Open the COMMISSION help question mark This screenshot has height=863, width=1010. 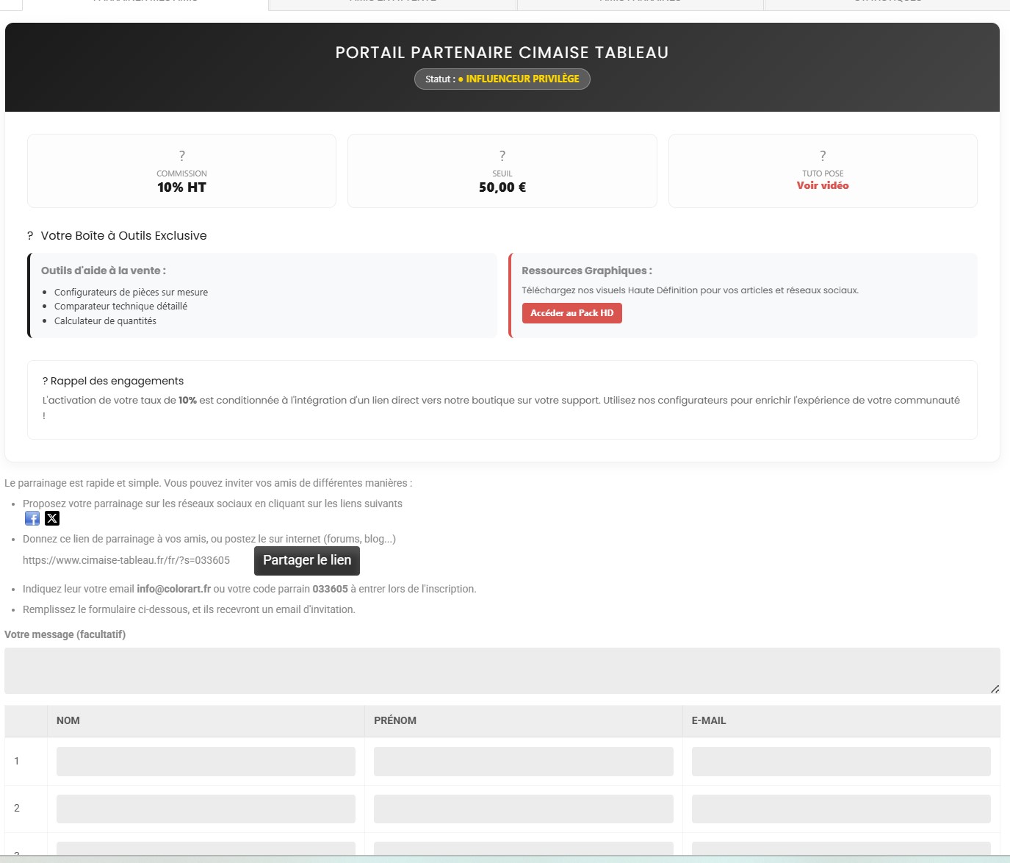pos(181,155)
